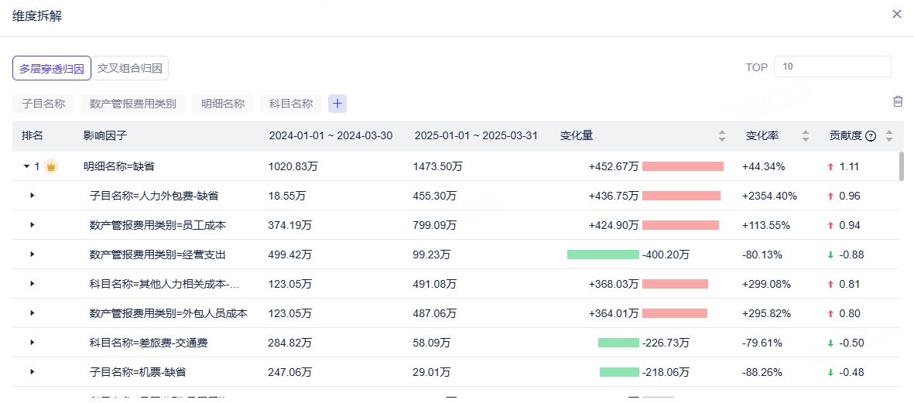Switch to 多层穿透归因 tab
Image resolution: width=914 pixels, height=403 pixels.
[x=52, y=68]
